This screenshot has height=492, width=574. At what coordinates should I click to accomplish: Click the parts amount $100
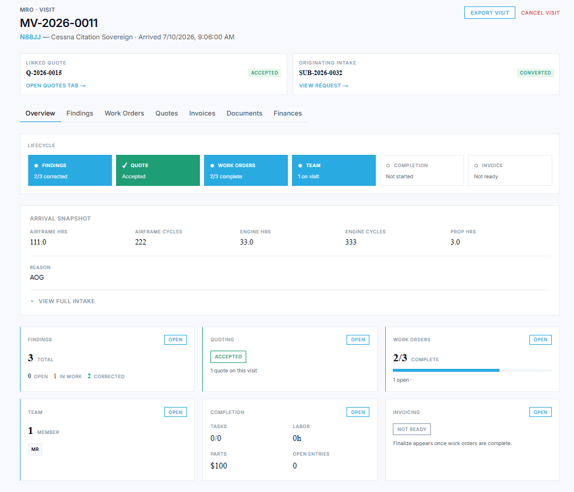tap(219, 466)
